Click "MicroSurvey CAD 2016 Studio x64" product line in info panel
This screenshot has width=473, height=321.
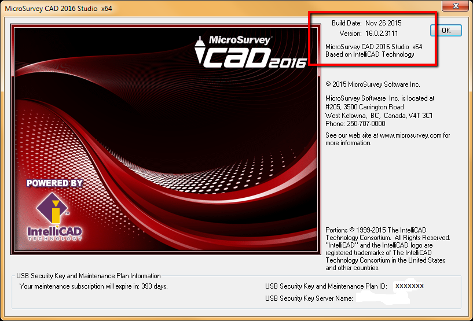(x=374, y=47)
